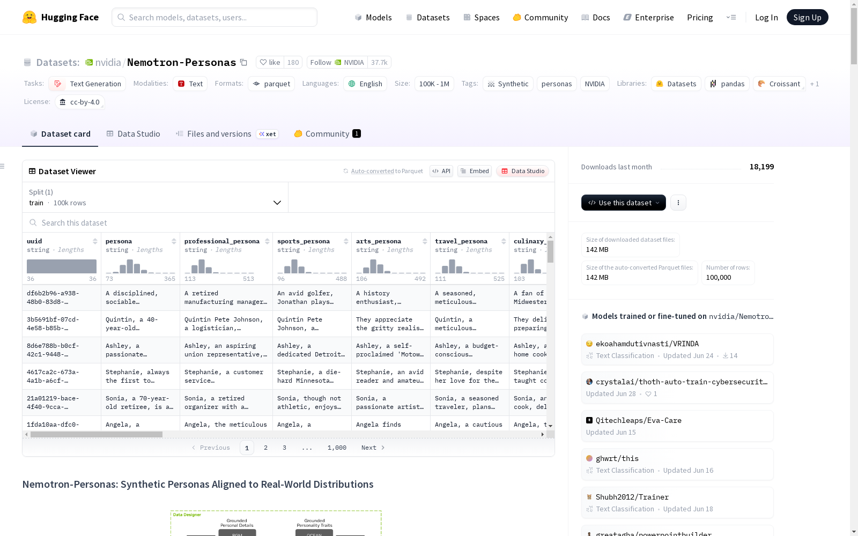
Task: Show the additional +1 libraries
Action: click(815, 84)
